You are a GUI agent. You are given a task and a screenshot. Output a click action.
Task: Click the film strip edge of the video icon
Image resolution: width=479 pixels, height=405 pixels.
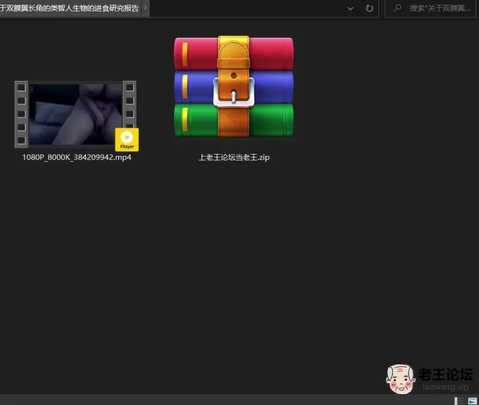pos(22,114)
